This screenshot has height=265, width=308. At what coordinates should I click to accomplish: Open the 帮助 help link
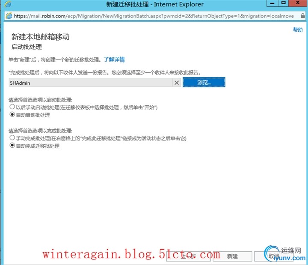coord(298,30)
